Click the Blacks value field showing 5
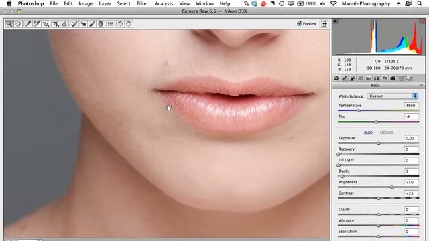This screenshot has height=241, width=429. click(411, 171)
